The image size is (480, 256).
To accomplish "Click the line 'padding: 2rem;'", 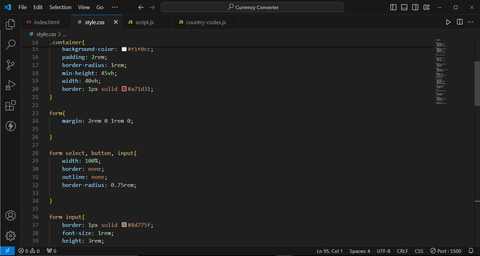I will coord(85,57).
